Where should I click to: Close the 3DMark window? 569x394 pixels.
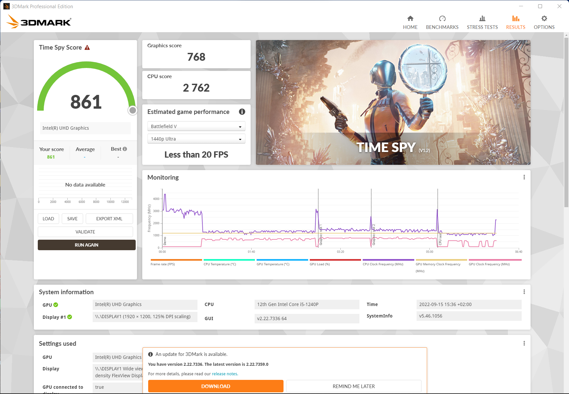pos(559,6)
